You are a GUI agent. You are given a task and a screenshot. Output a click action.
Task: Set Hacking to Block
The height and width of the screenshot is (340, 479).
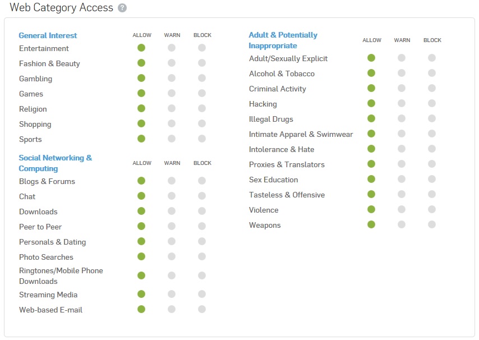click(432, 104)
